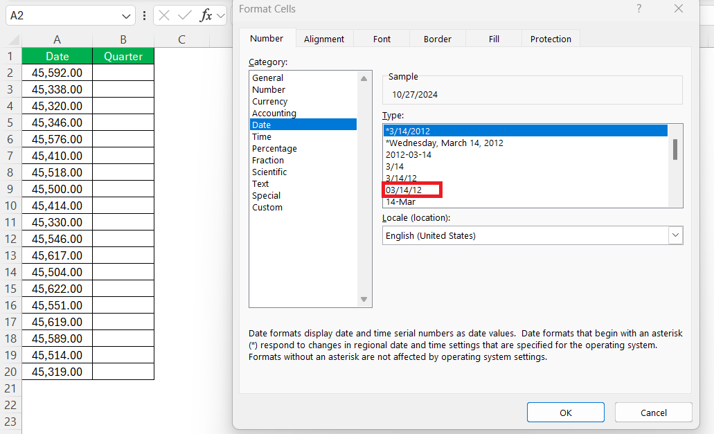Select cell with 45,346.00

click(x=57, y=123)
